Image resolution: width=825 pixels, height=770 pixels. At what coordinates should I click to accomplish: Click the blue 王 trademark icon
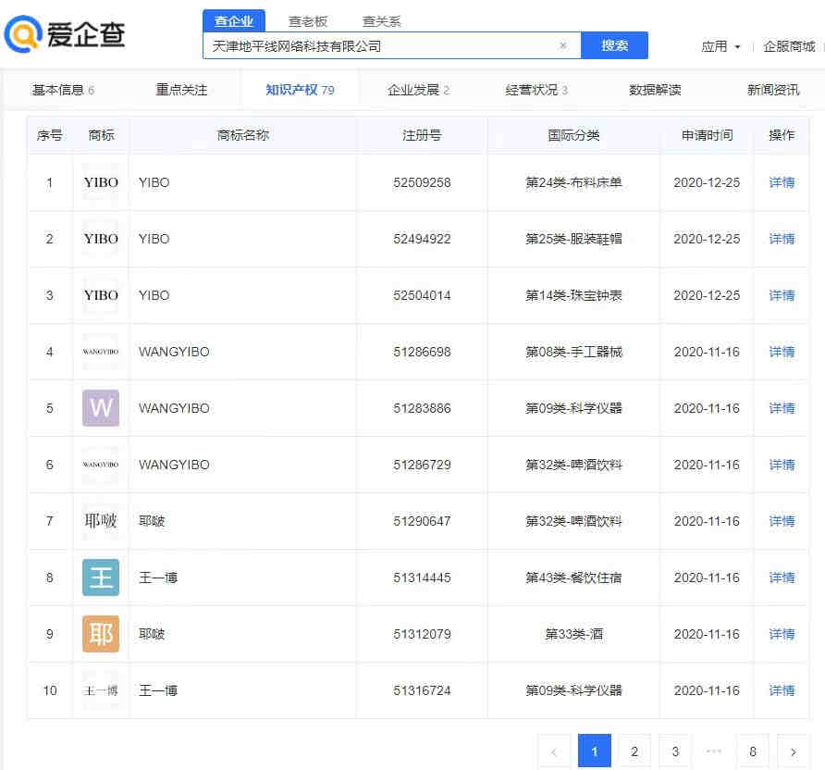[101, 577]
